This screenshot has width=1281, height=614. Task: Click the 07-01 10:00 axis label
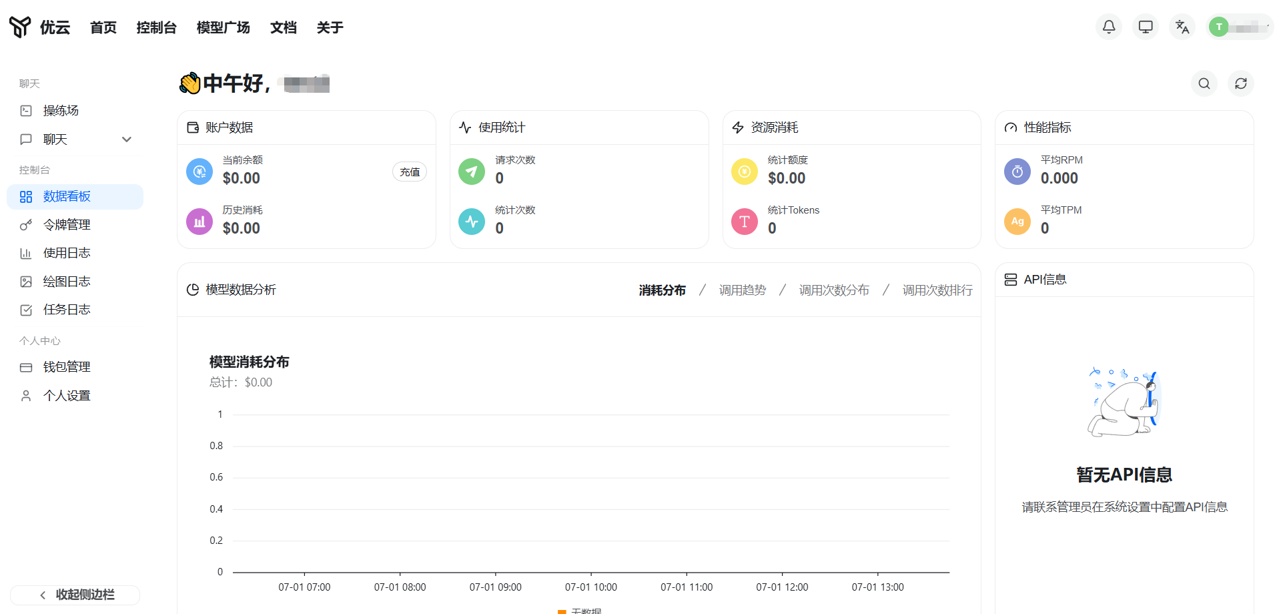coord(591,587)
